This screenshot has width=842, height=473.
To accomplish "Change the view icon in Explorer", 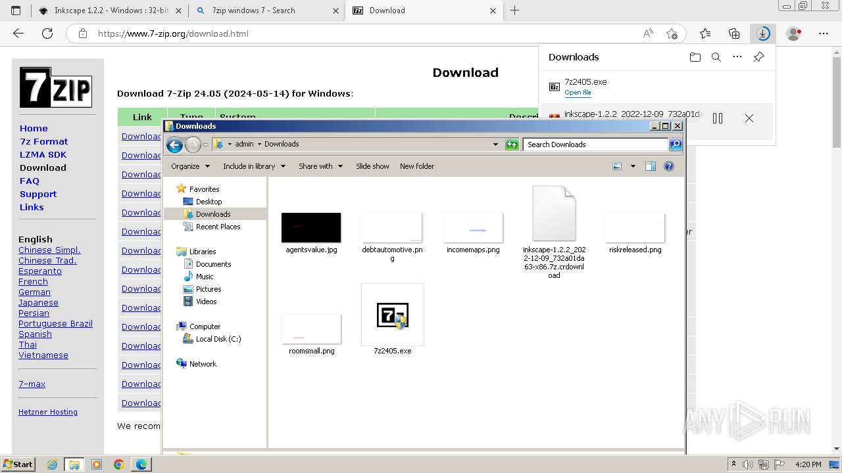I will (x=617, y=166).
